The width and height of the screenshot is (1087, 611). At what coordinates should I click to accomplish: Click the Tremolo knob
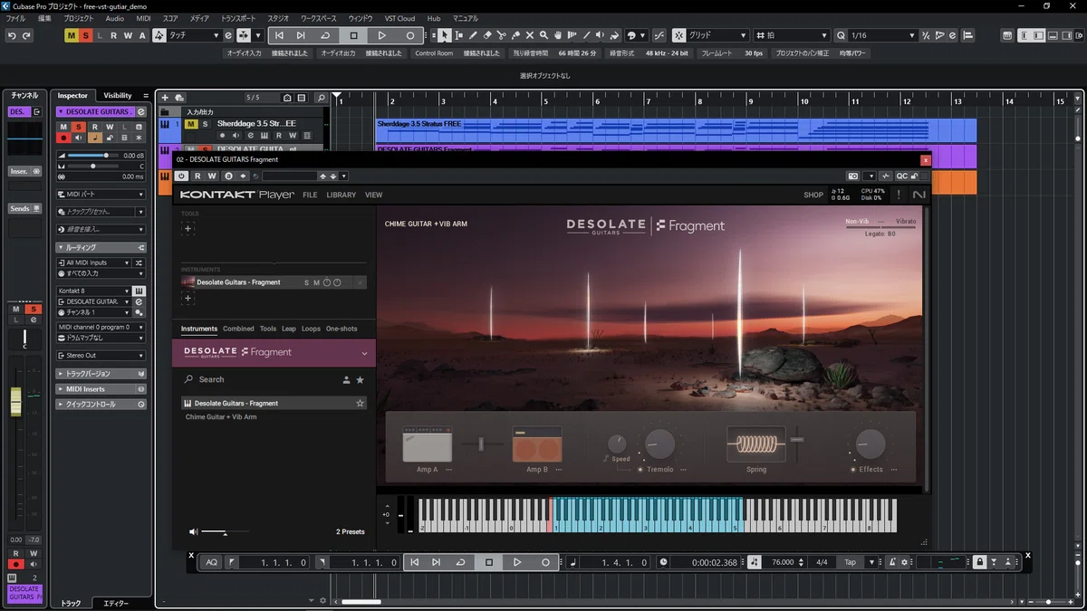tap(659, 444)
